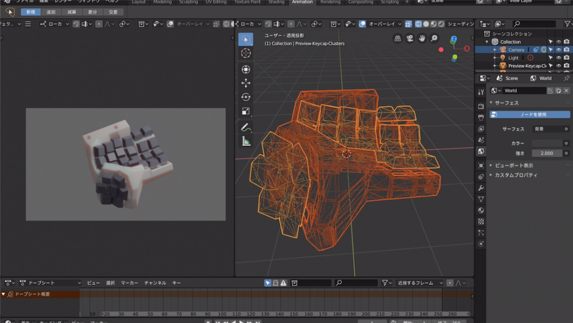Select the Transform tool
This screenshot has height=323, width=573.
[246, 69]
